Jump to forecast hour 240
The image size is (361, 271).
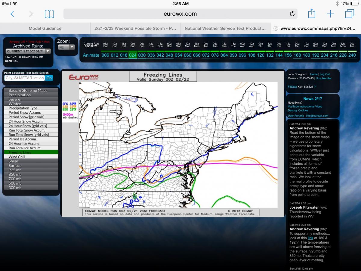coord(352,55)
